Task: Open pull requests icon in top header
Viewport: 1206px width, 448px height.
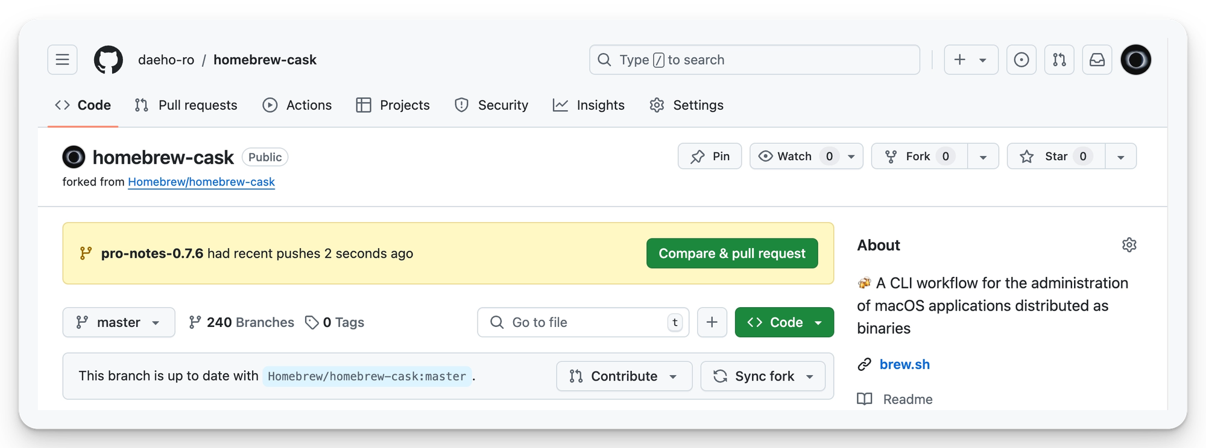Action: 1059,60
